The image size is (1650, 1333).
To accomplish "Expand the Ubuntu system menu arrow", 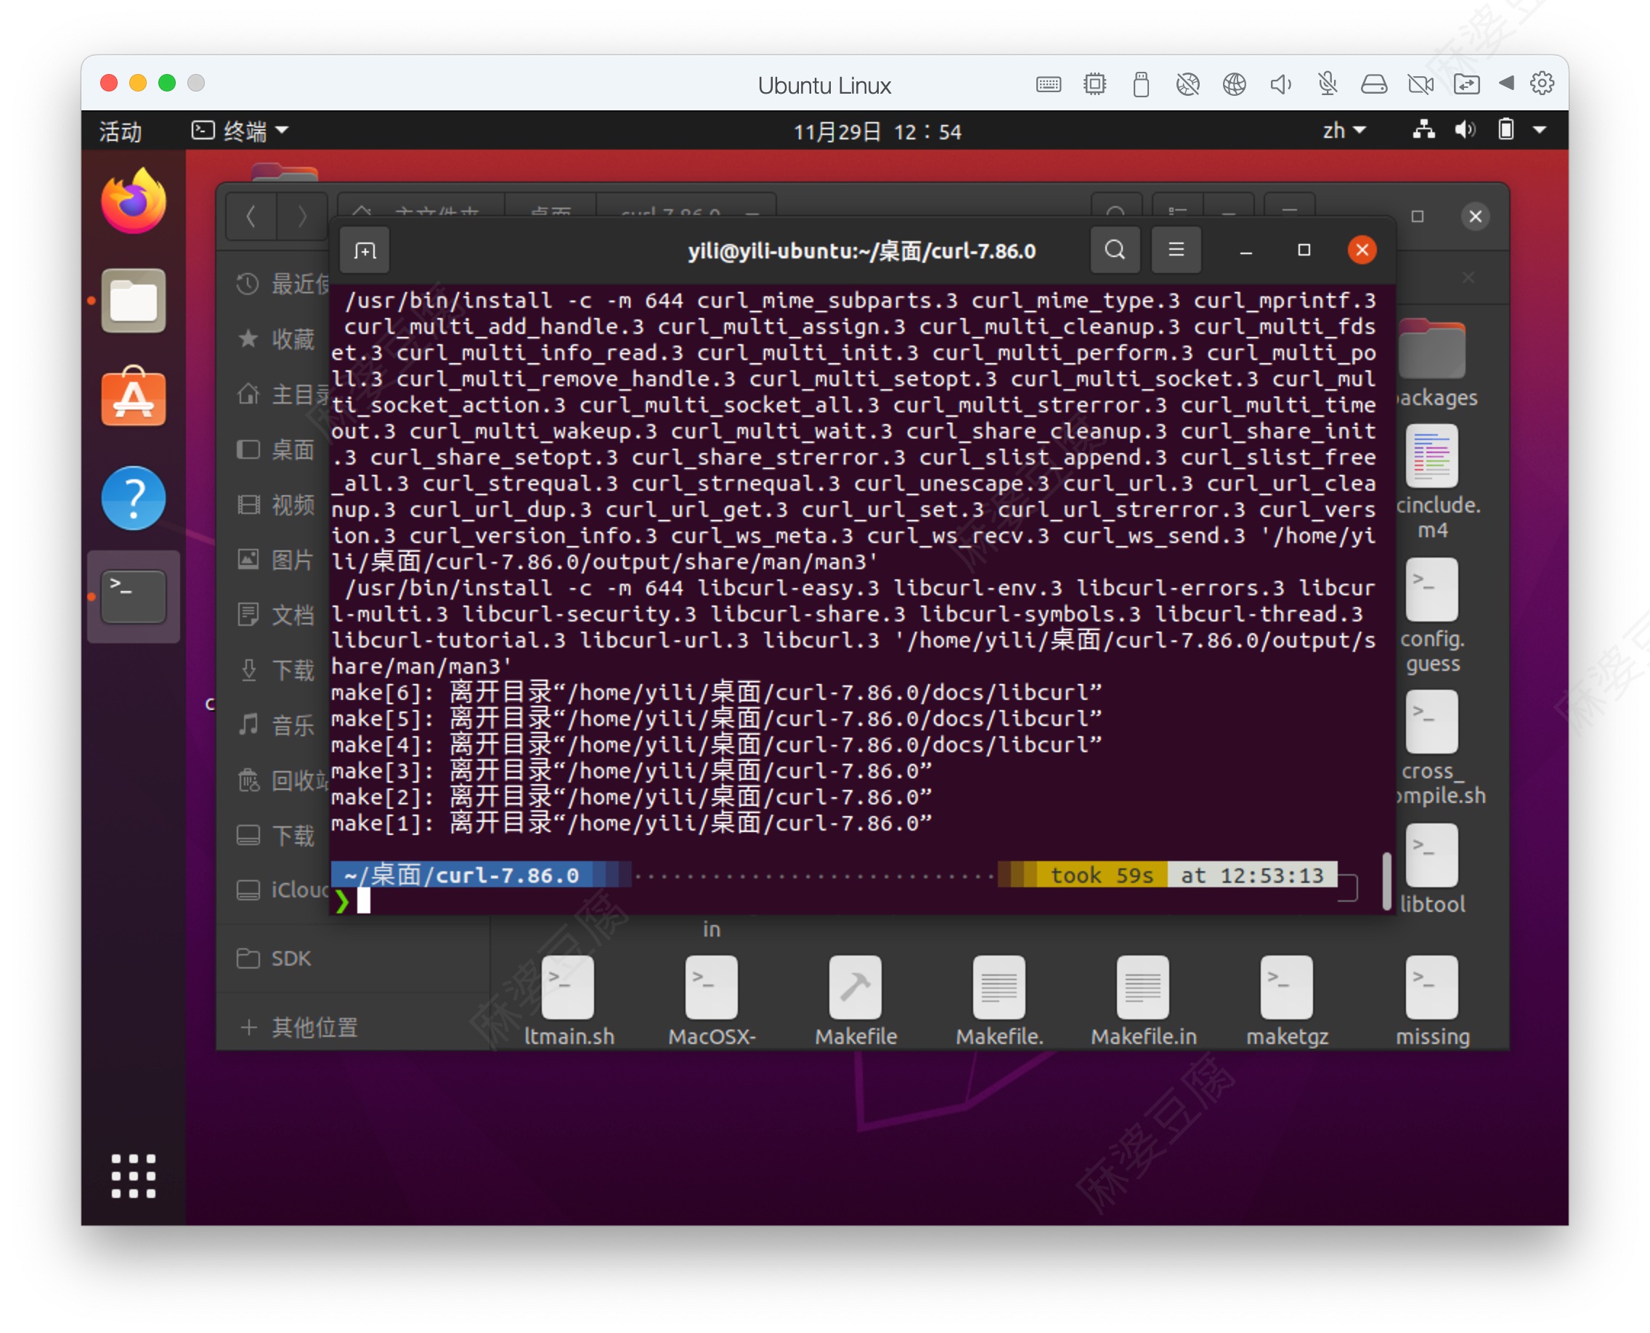I will pyautogui.click(x=1540, y=131).
